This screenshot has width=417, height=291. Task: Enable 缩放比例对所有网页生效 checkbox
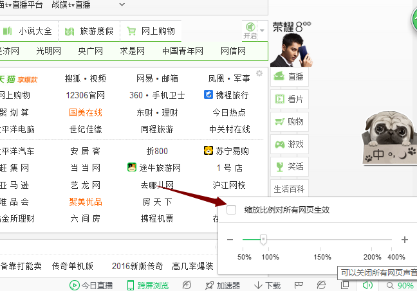point(231,210)
